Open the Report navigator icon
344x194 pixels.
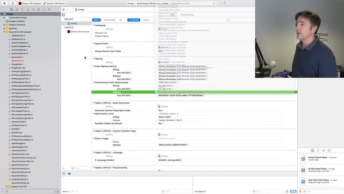[49, 10]
